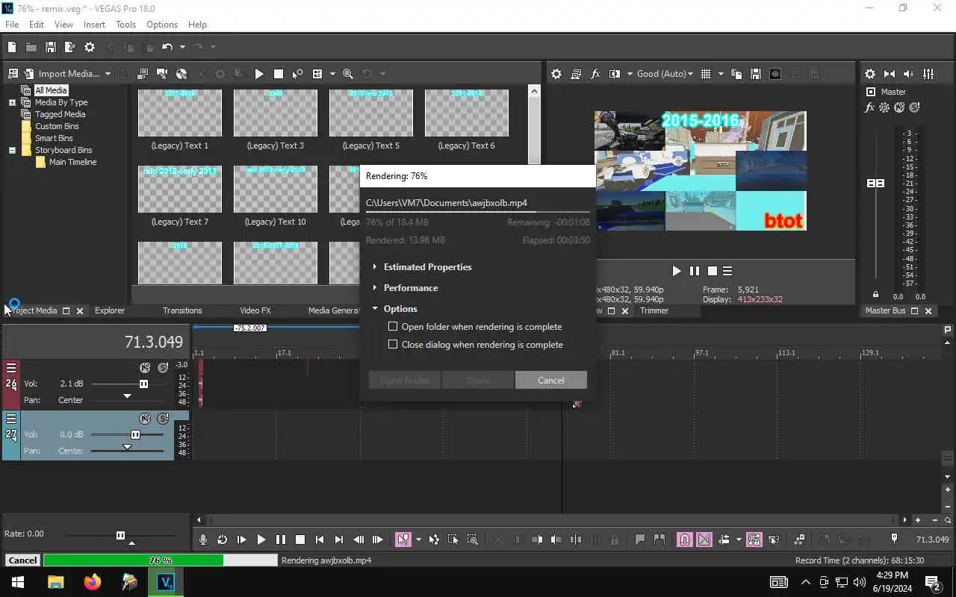The image size is (956, 597).
Task: Stop preview in Project Media toolbar
Action: point(279,74)
